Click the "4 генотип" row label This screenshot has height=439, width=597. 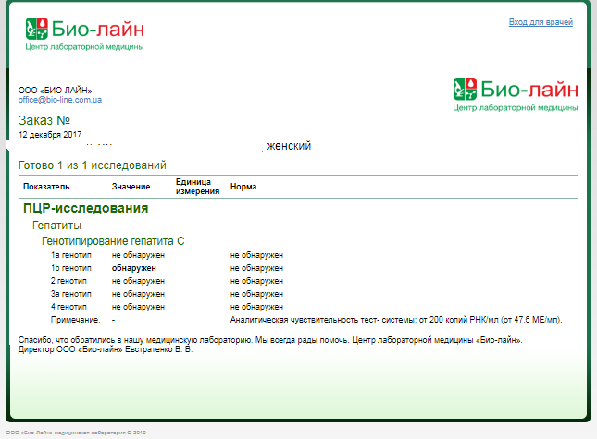68,306
